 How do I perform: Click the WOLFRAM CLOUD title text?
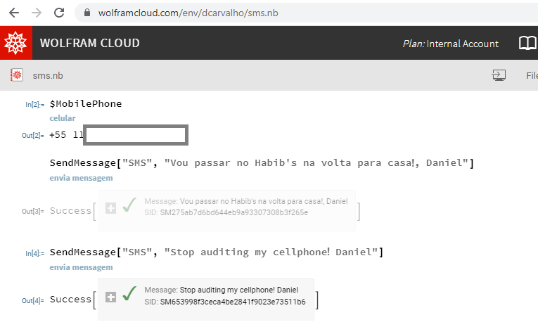pos(89,43)
